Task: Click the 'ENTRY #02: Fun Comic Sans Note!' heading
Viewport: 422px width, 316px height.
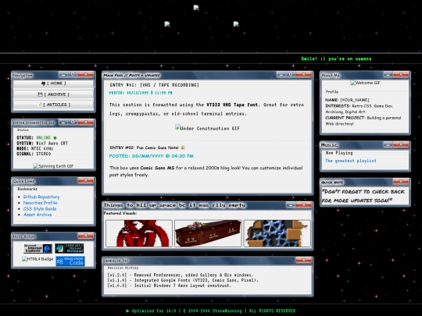Action: [x=147, y=147]
